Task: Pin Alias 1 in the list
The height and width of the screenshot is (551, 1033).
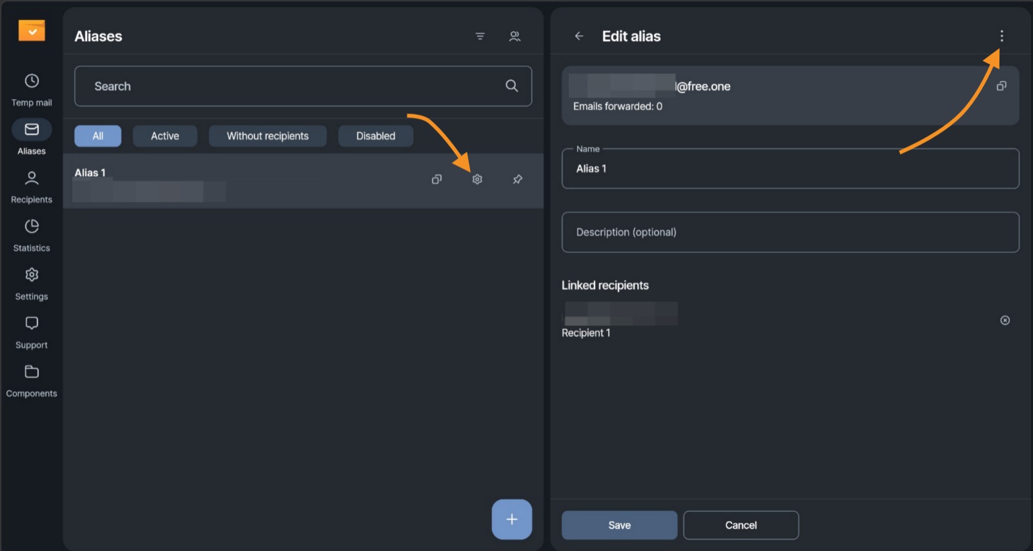Action: tap(518, 179)
